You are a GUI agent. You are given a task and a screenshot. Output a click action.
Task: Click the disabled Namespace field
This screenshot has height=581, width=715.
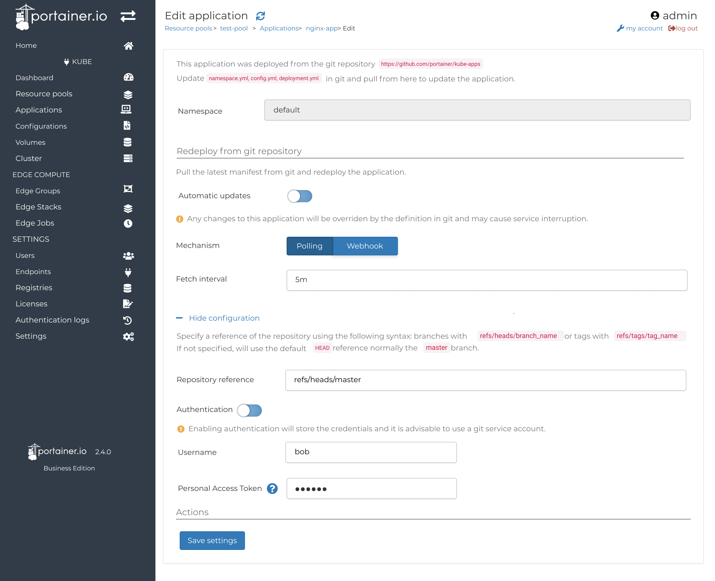tap(477, 110)
